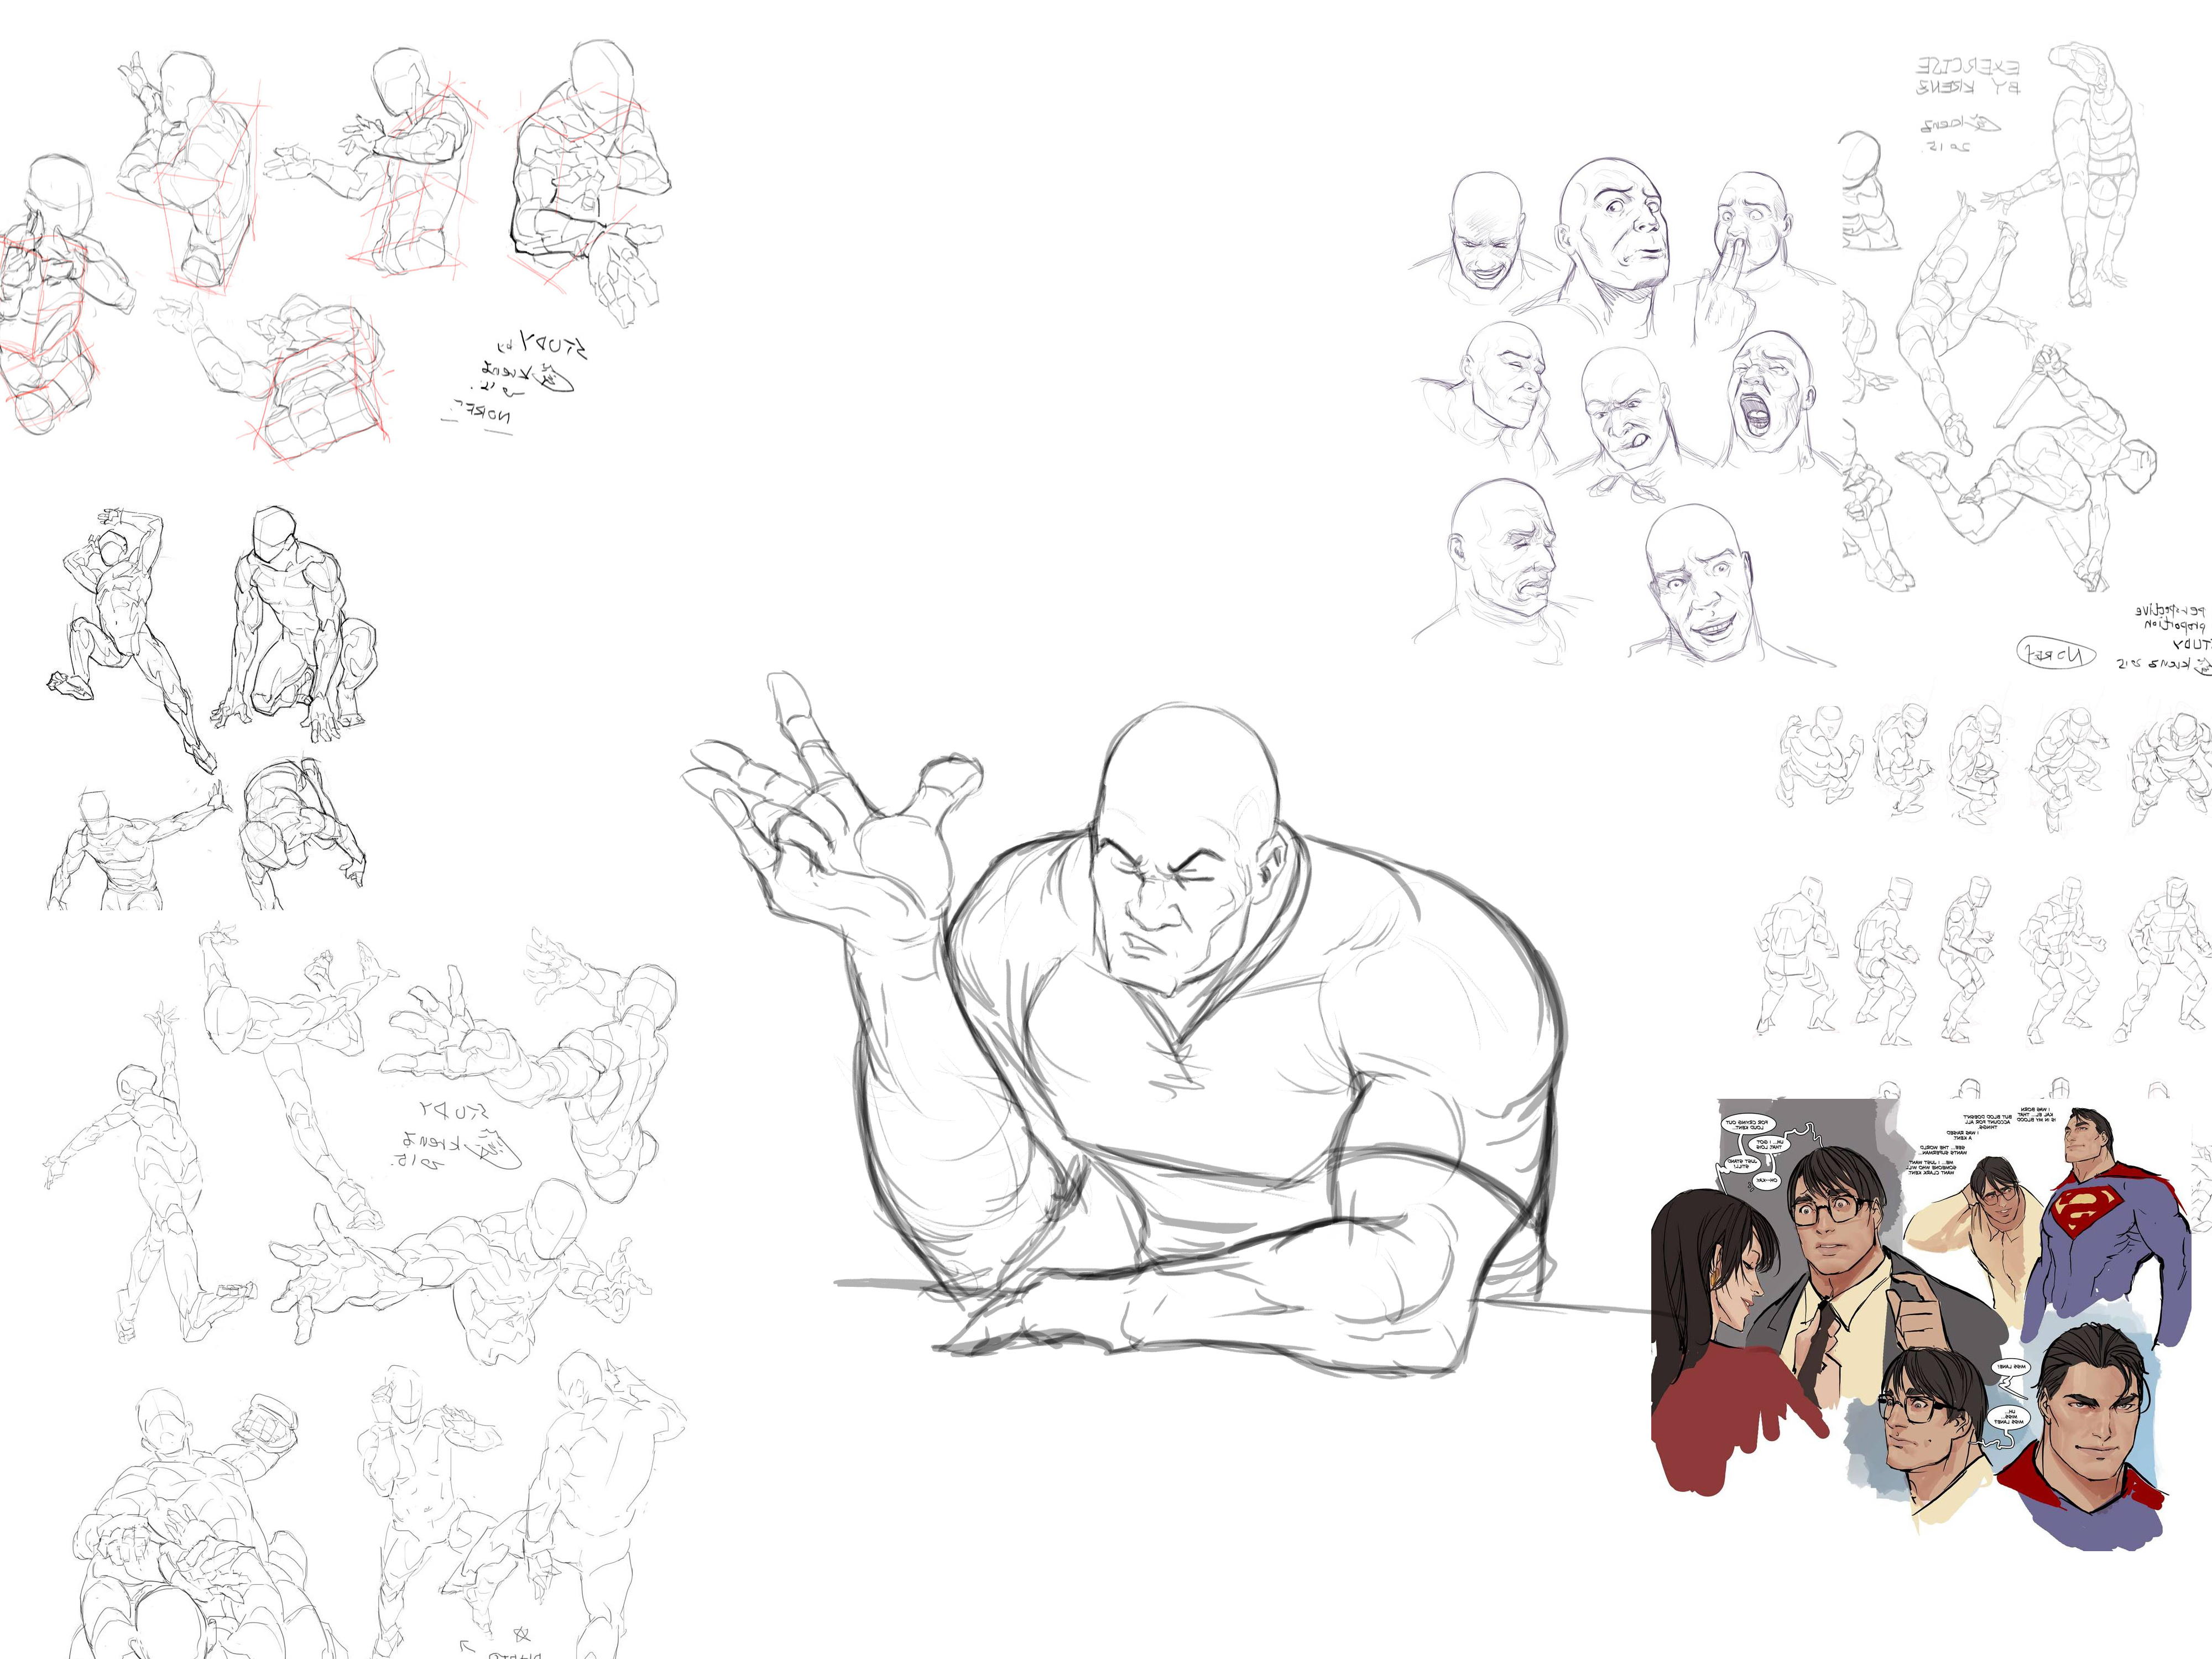
Task: Click the 'FOR CRYING OUT LOUD KENT' speech bubble
Action: pos(1748,1125)
